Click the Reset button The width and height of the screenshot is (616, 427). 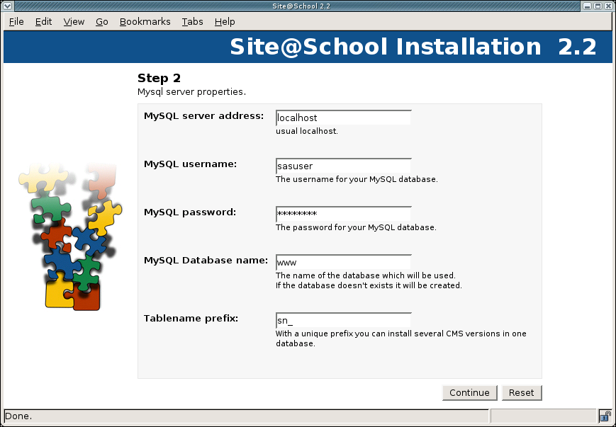click(x=521, y=393)
